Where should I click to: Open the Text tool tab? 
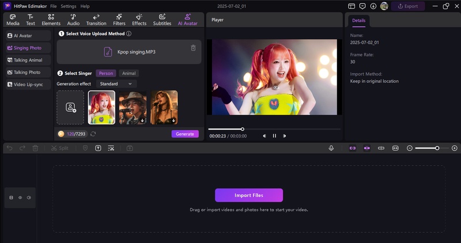tap(31, 20)
